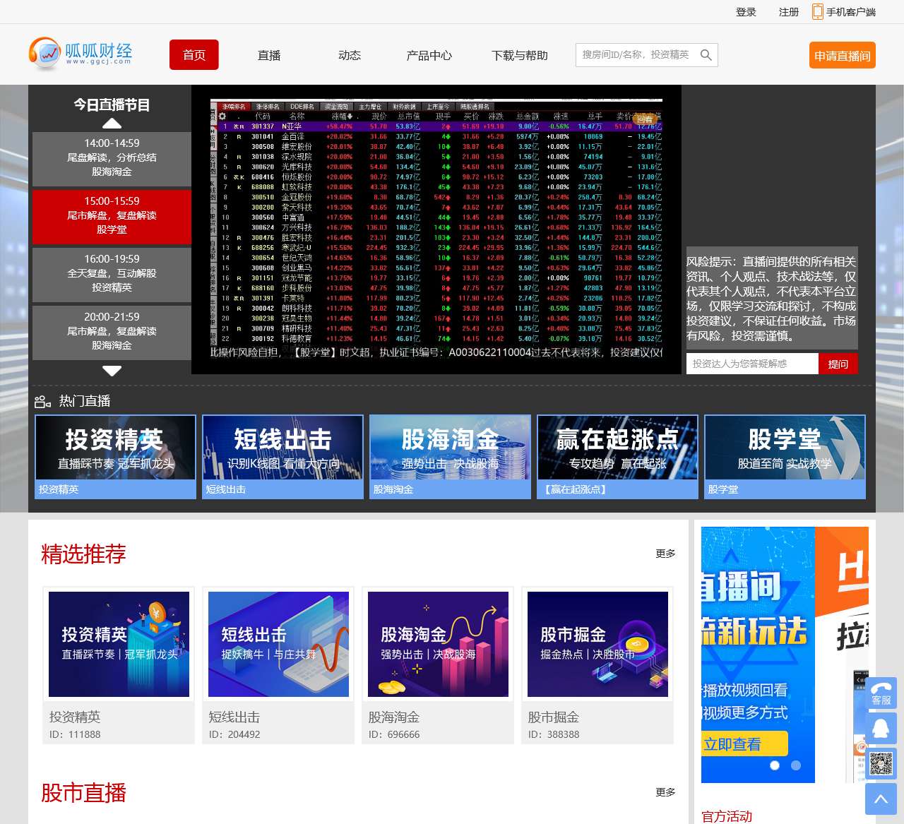Show earlier programs with the up arrow
The height and width of the screenshot is (824, 904).
point(112,124)
